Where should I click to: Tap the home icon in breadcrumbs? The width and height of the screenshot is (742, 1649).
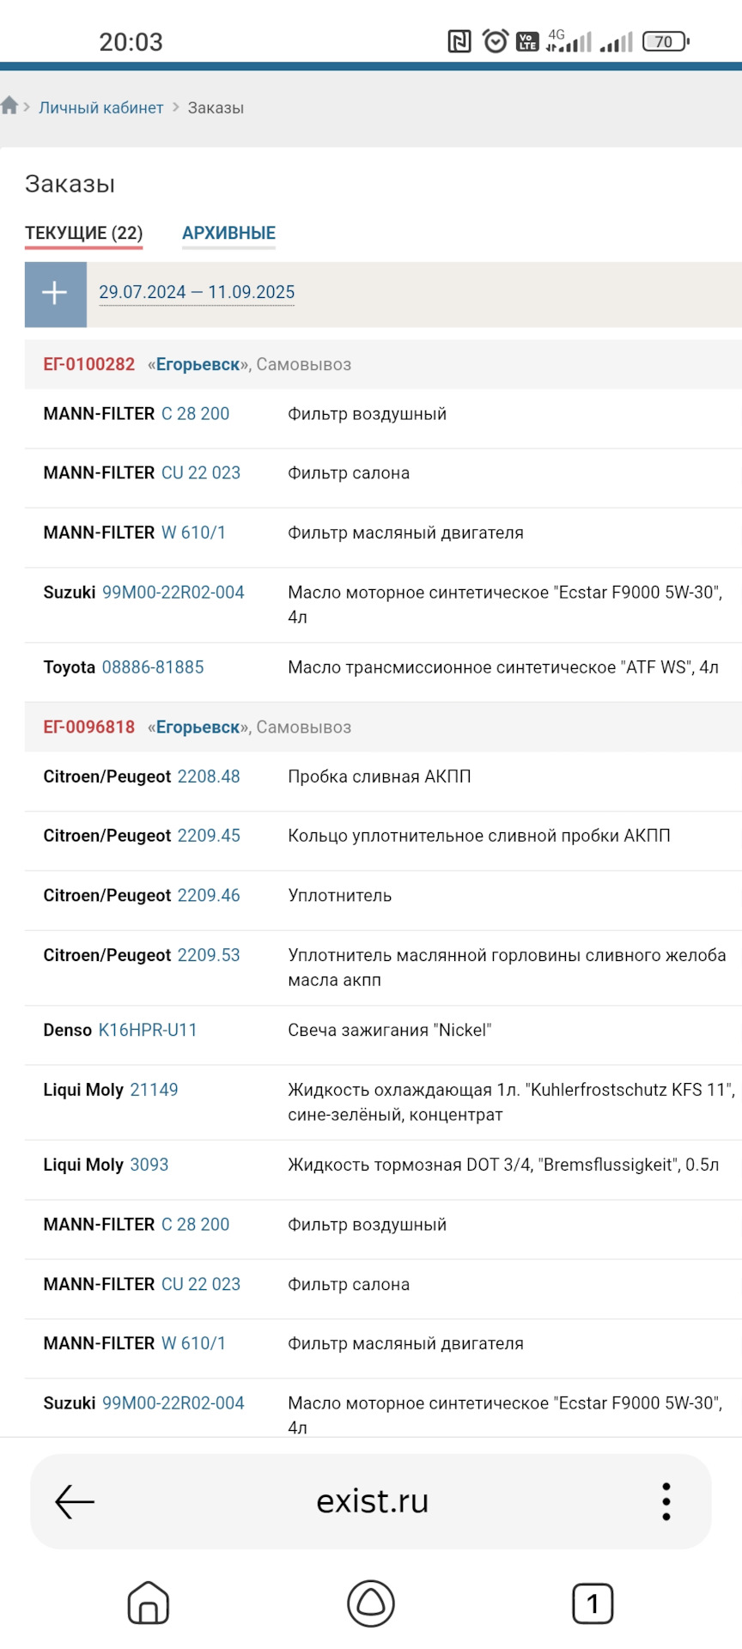tap(10, 106)
